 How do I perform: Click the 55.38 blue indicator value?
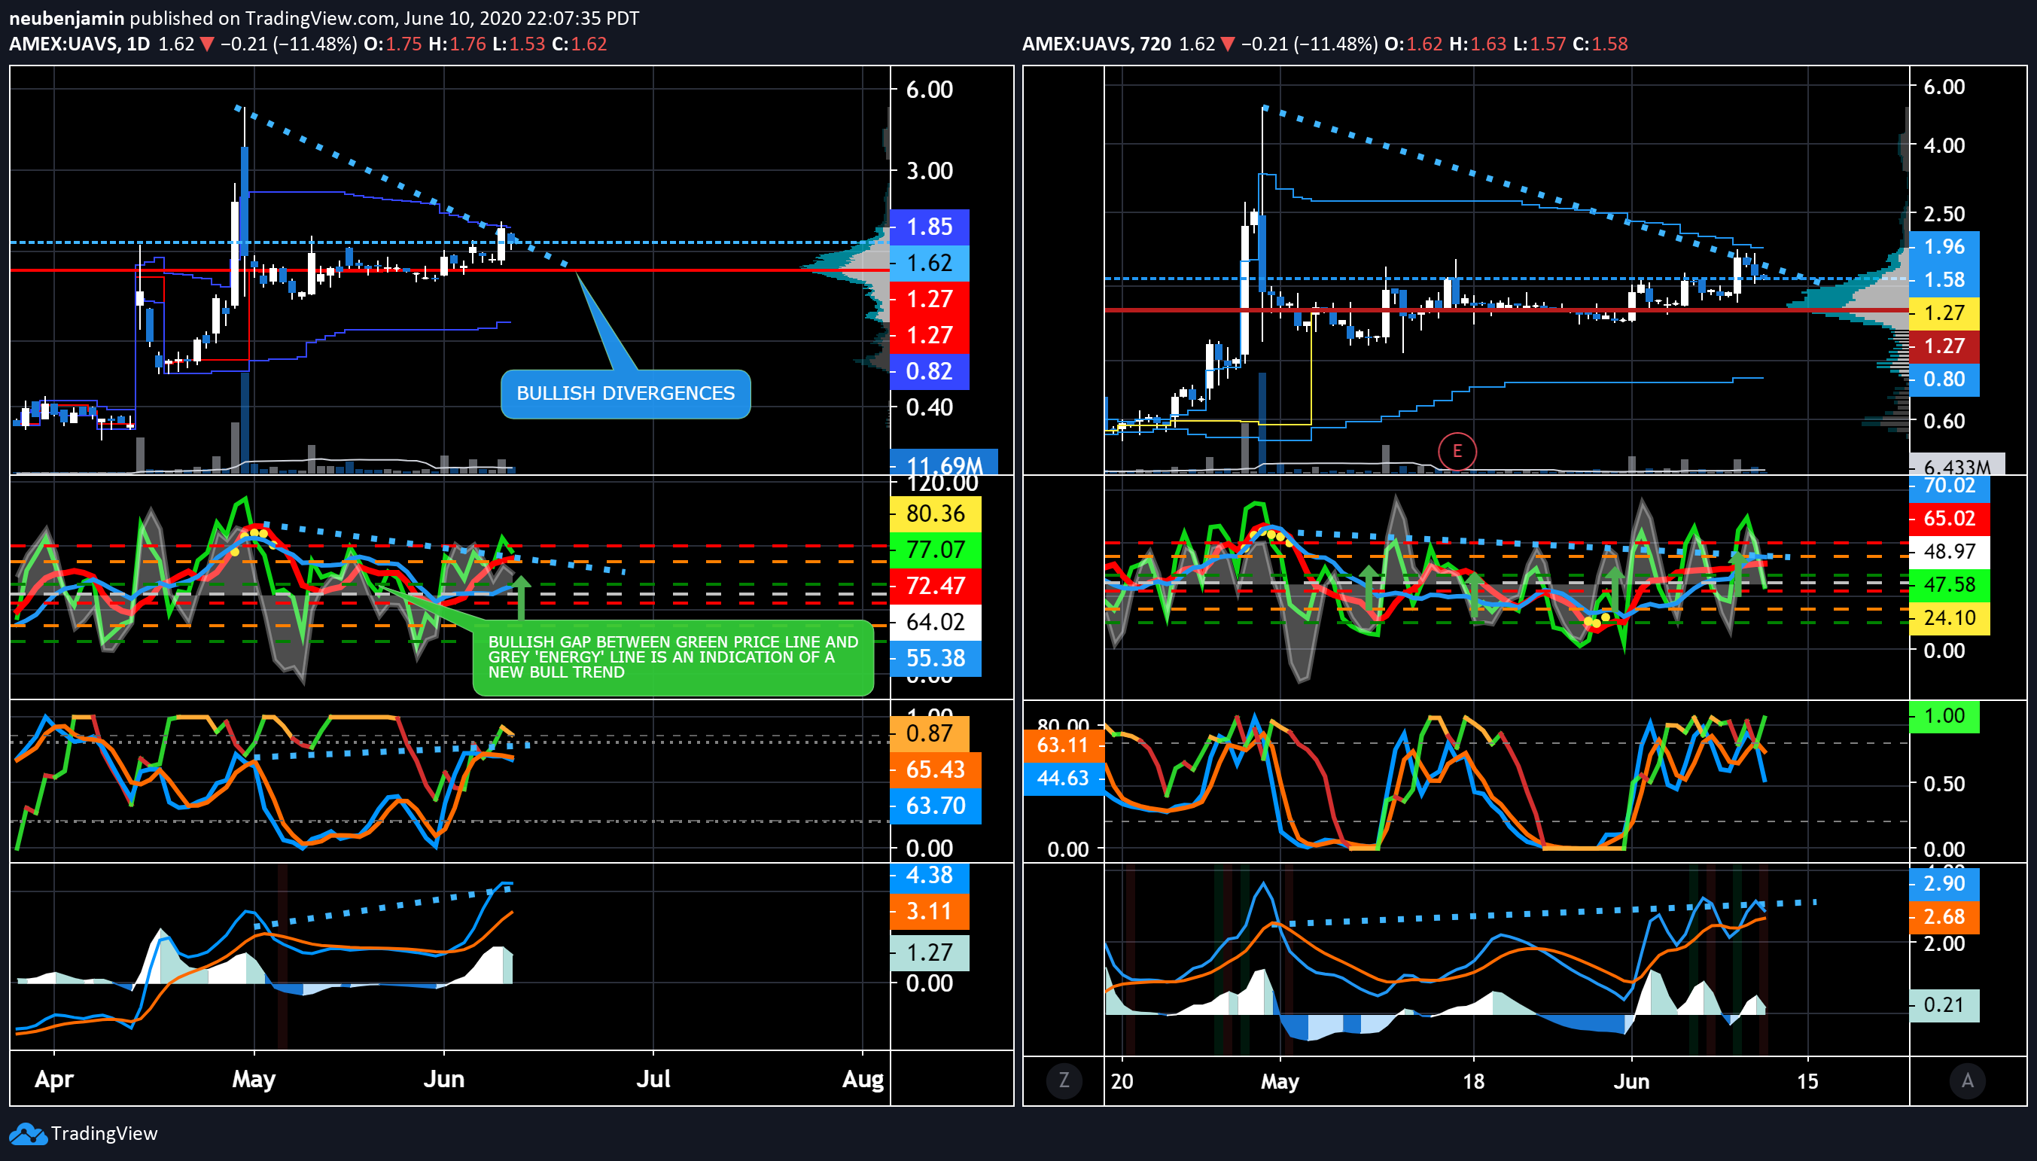[x=935, y=658]
